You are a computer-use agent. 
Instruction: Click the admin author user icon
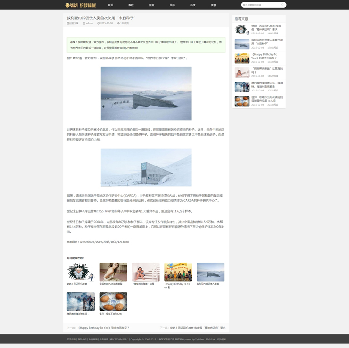coord(84,23)
